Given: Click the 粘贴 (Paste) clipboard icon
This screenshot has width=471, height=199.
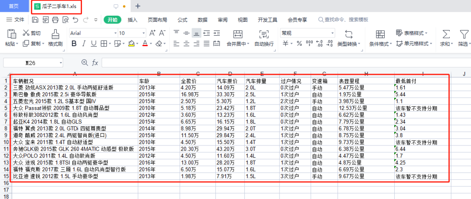Looking at the screenshot, I should (11, 34).
